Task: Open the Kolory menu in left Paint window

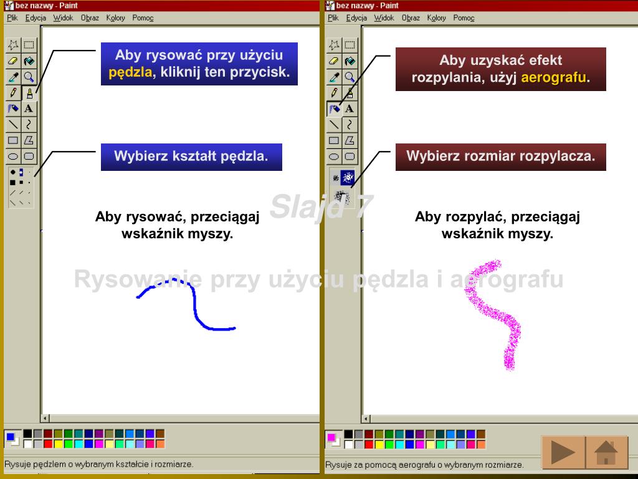Action: [x=115, y=18]
